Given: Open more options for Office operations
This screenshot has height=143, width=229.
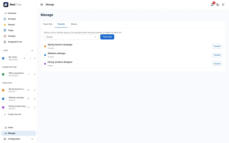Looking at the screenshot, I should pos(35,74).
